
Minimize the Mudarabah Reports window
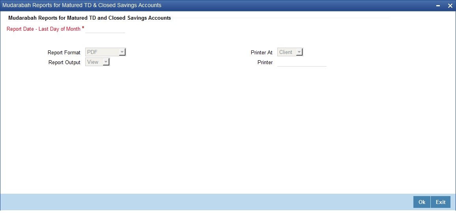(438, 6)
